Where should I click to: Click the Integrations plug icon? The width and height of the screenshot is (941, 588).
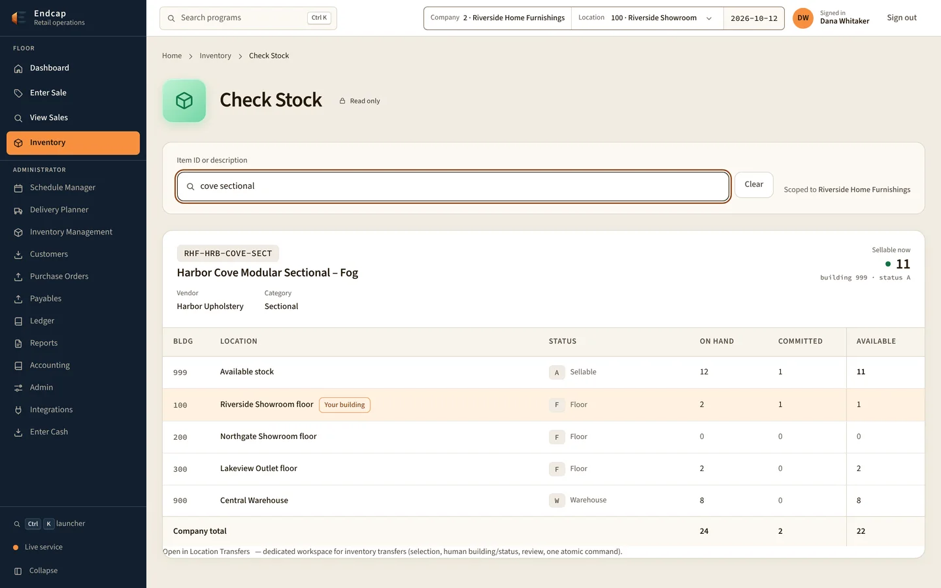[x=18, y=410]
